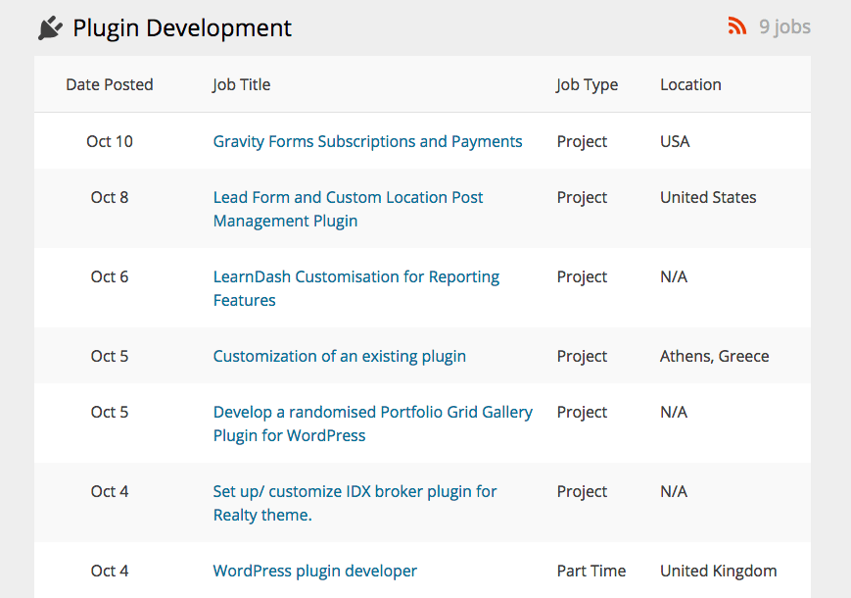Click the 9 jobs count link
The height and width of the screenshot is (598, 851).
(x=784, y=26)
